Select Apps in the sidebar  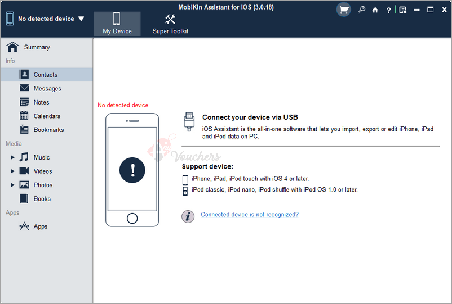tap(40, 226)
